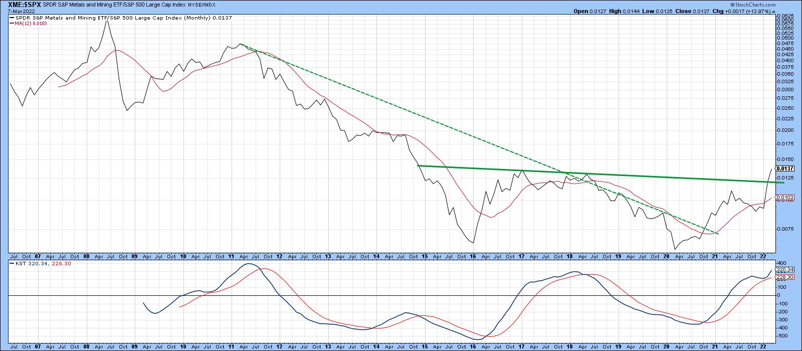Viewport: 802px width, 351px height.
Task: Click the 2008 spike peak of ratio line
Action: (x=107, y=20)
